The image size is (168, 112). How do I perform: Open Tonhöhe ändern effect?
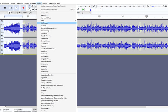pyautogui.click(x=57, y=62)
